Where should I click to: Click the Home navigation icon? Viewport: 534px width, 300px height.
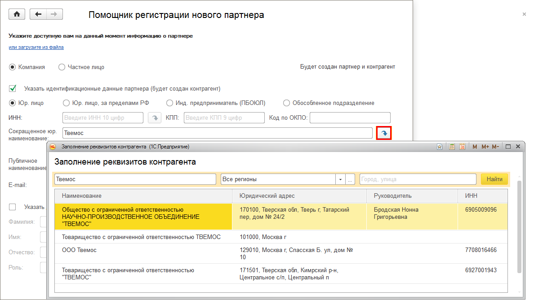click(17, 14)
